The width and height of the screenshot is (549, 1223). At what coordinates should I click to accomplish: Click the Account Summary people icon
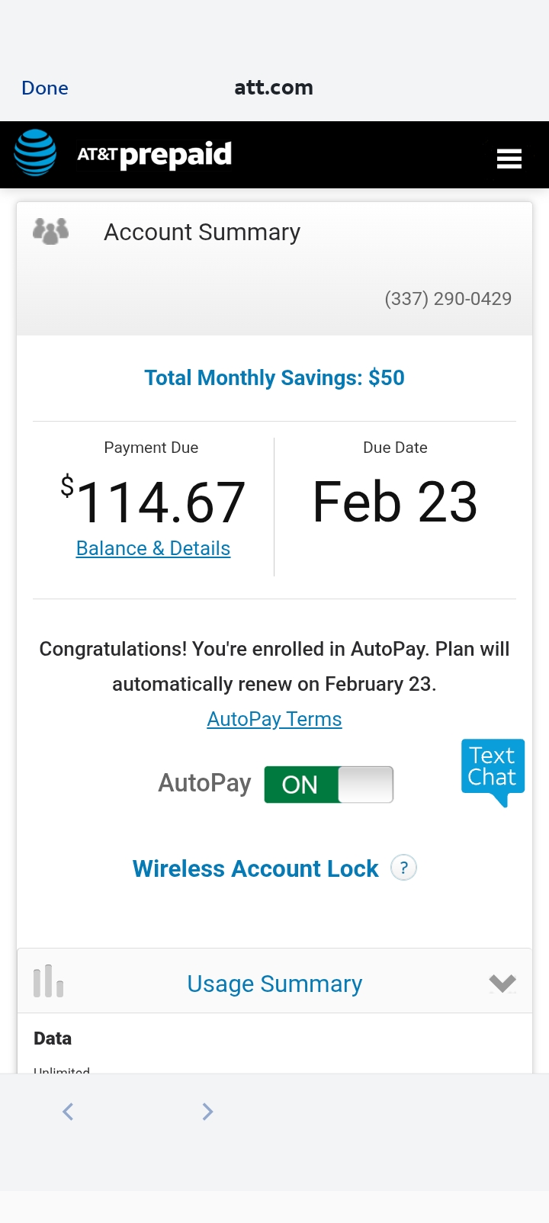pos(51,231)
